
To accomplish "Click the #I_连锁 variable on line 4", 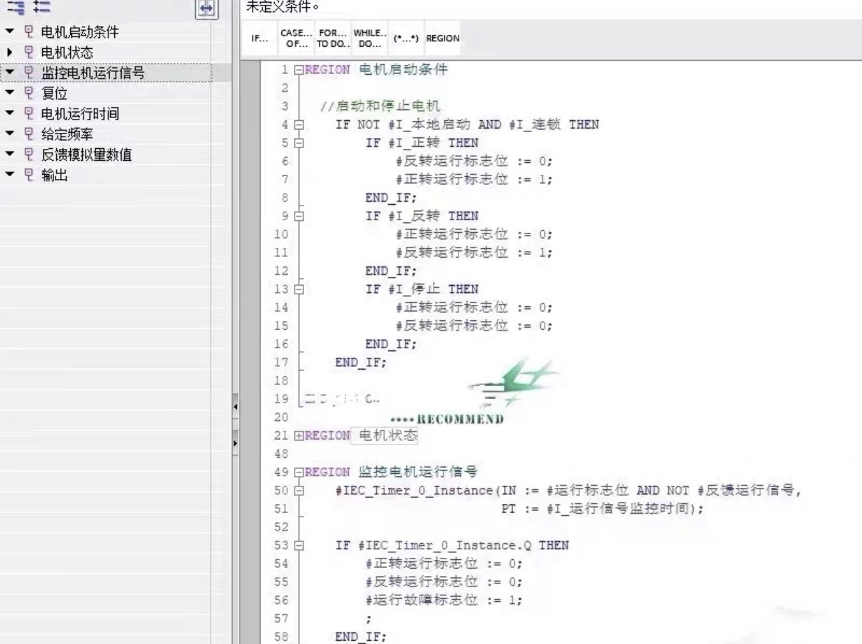I will pyautogui.click(x=535, y=124).
